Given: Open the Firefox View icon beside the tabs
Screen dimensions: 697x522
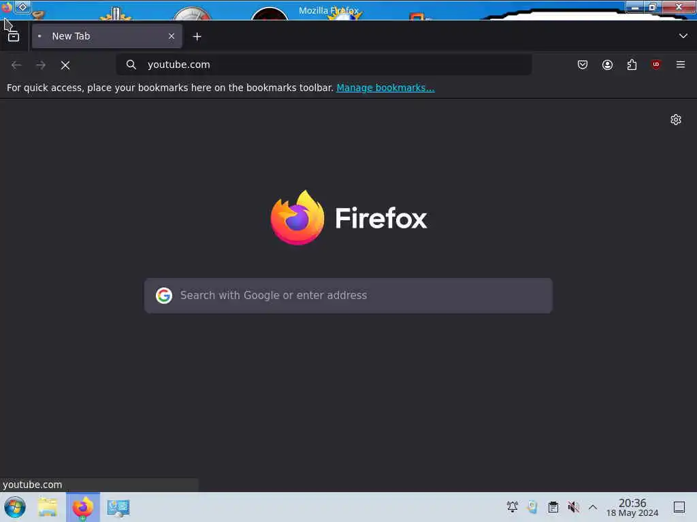Looking at the screenshot, I should click(14, 37).
